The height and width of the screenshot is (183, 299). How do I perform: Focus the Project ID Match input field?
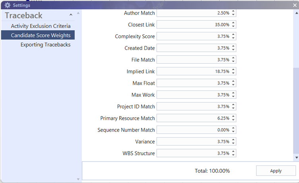193,106
